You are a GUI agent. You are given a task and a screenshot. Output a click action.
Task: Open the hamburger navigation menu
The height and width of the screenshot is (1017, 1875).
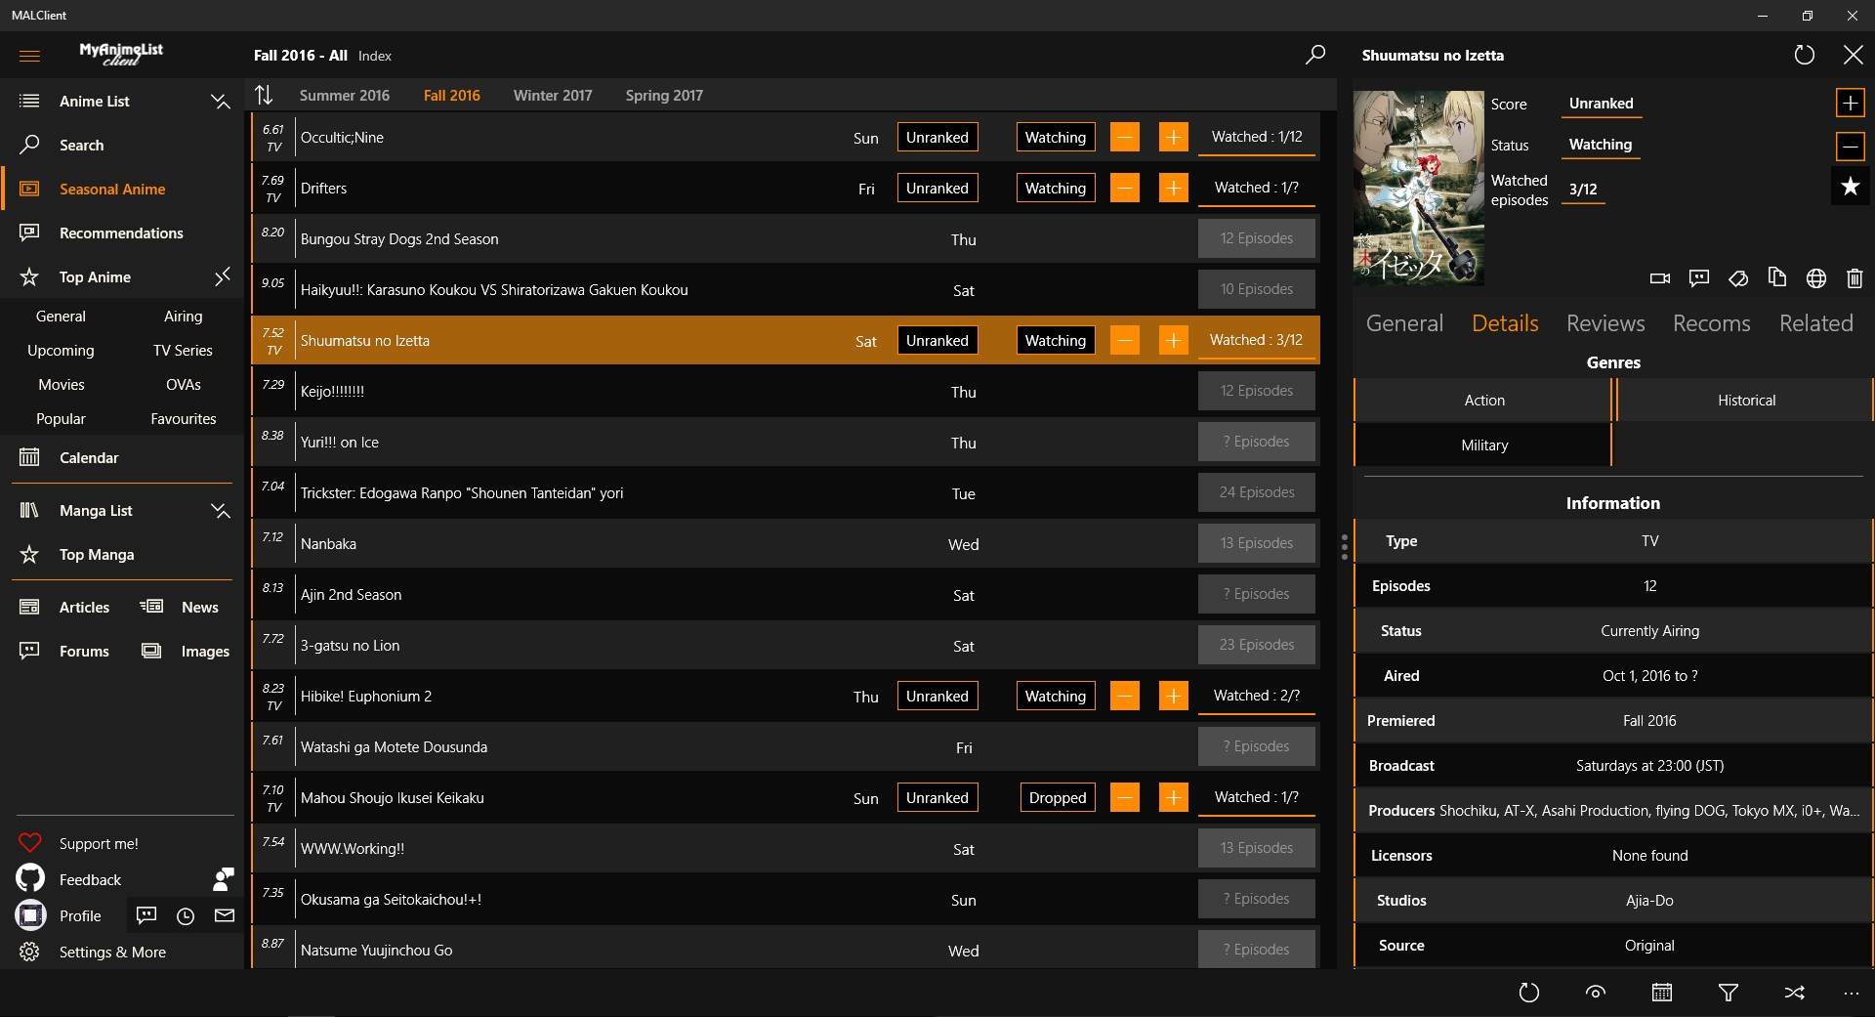point(29,56)
